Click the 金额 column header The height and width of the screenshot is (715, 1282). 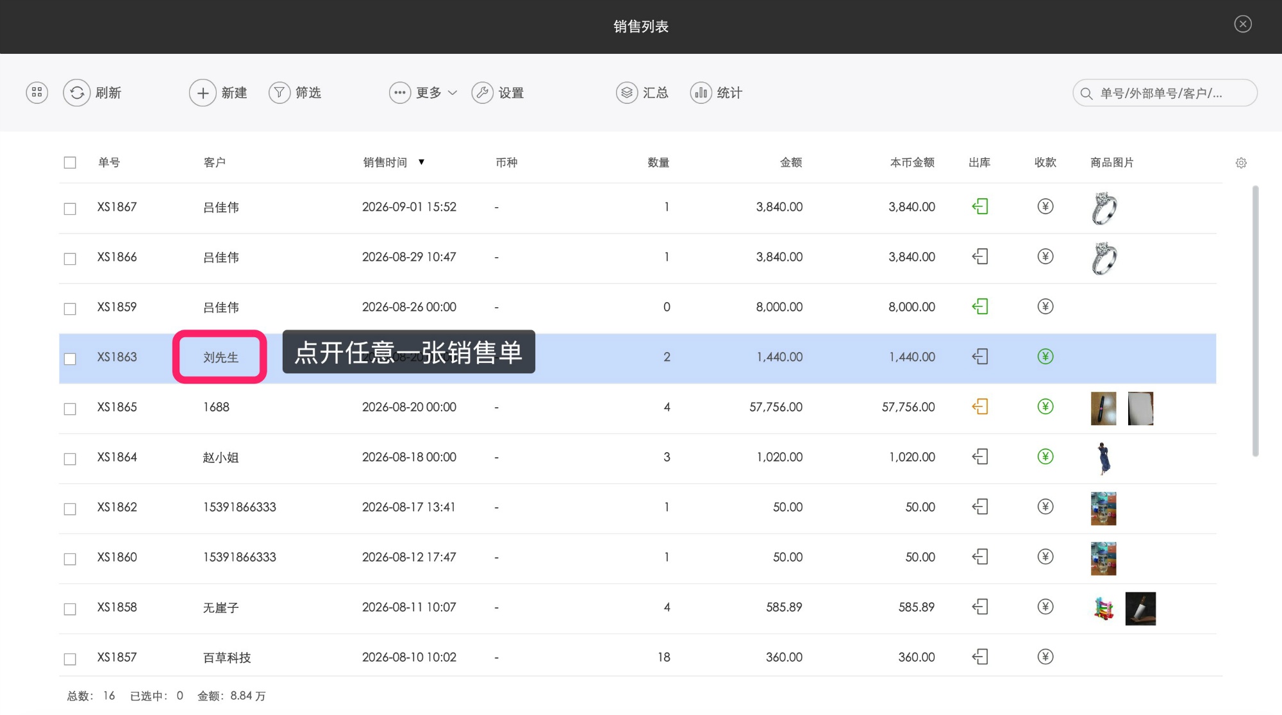coord(791,163)
